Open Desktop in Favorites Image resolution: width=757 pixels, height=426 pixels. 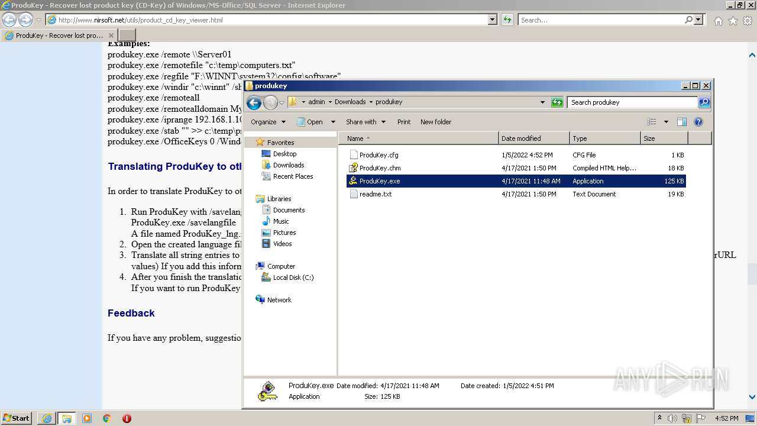click(x=284, y=154)
